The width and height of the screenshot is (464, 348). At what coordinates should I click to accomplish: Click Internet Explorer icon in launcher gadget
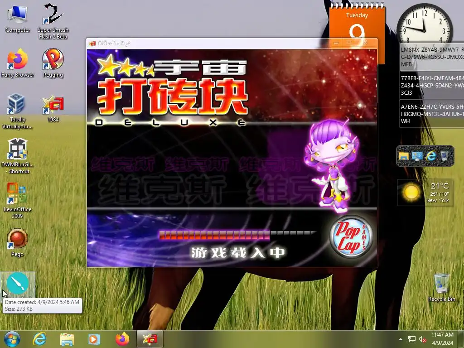point(431,156)
